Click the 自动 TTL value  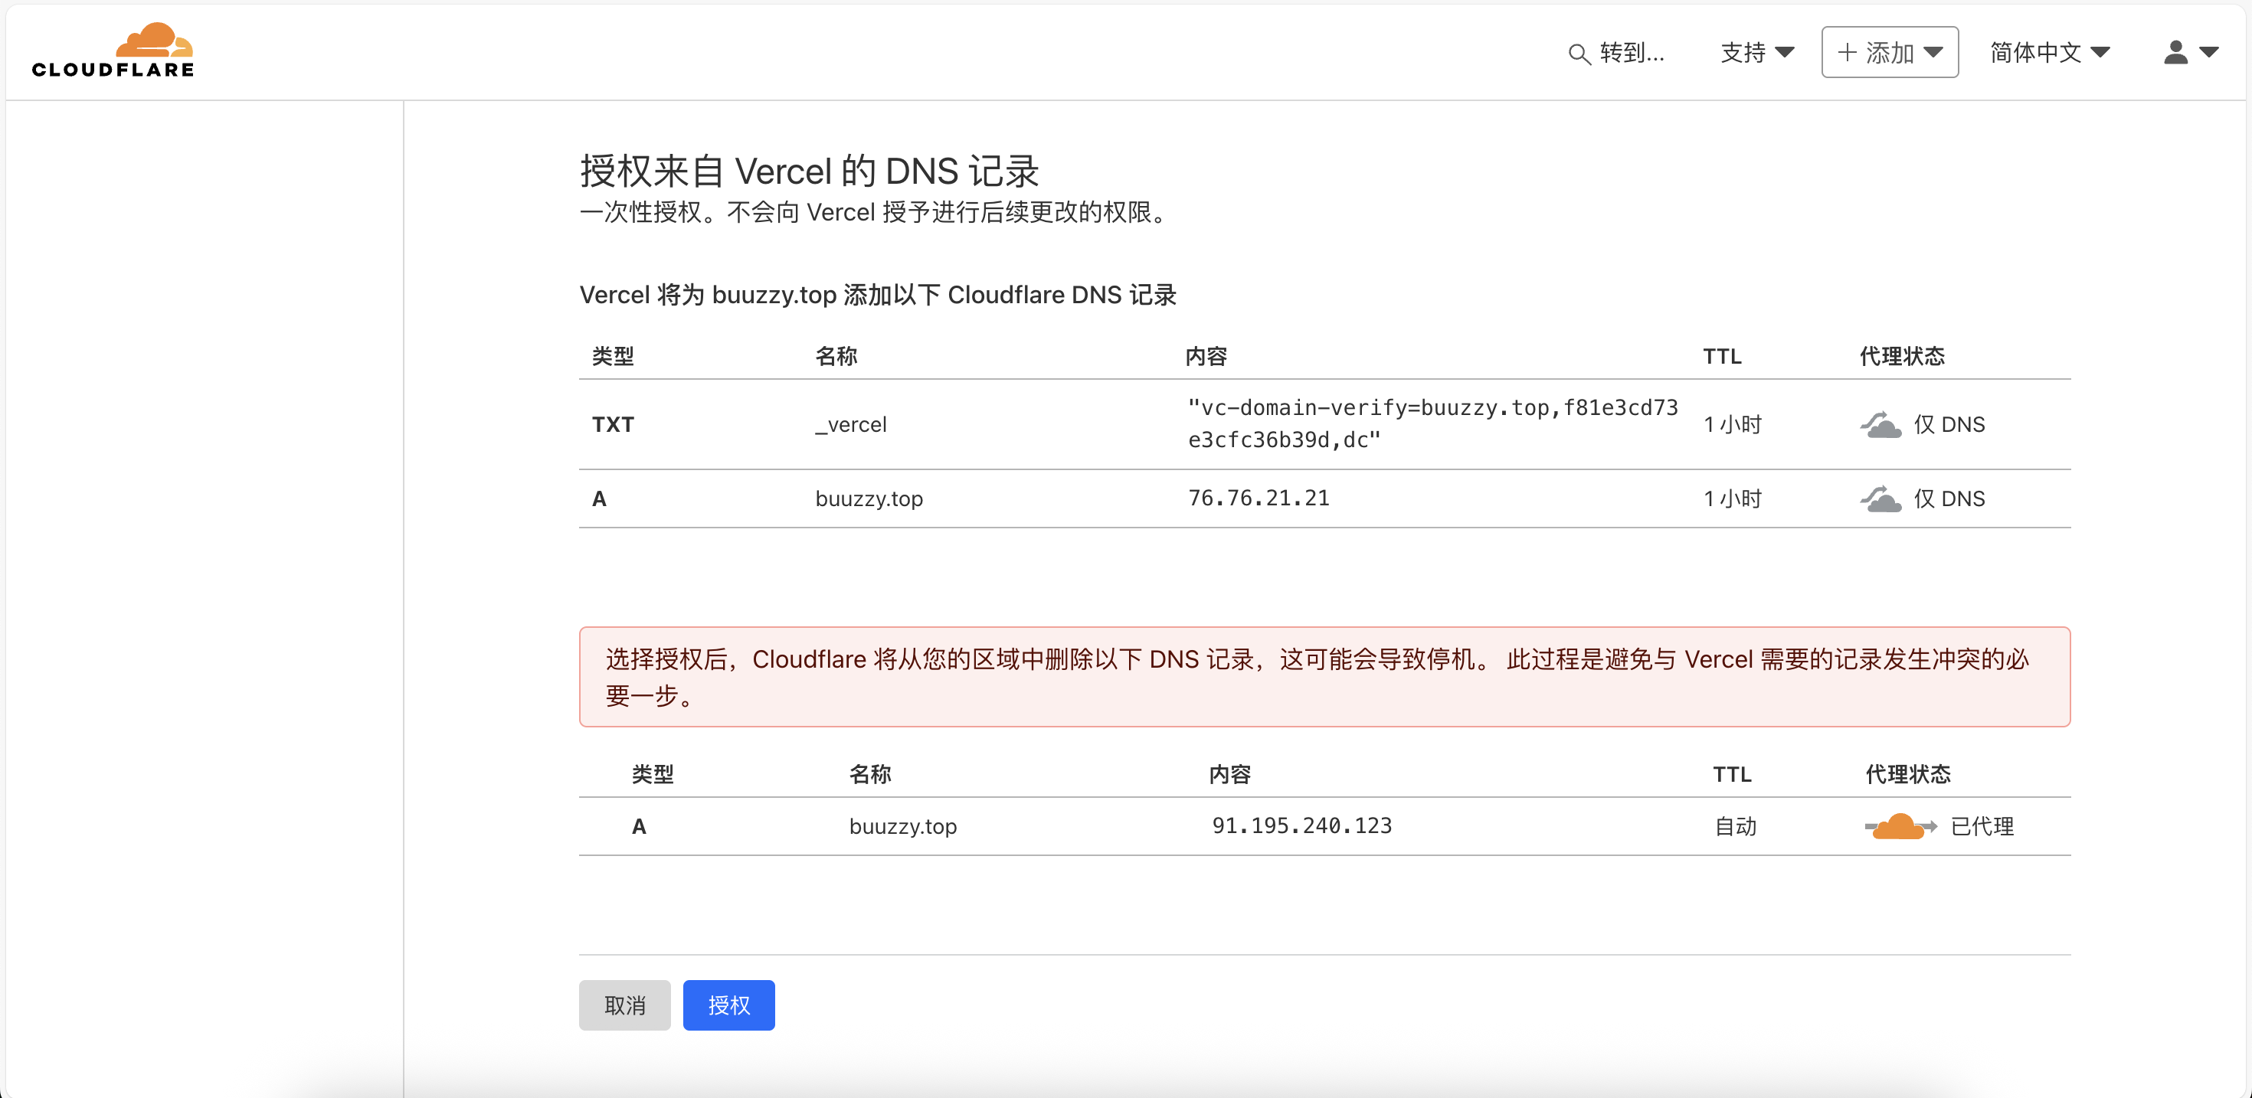click(1735, 826)
